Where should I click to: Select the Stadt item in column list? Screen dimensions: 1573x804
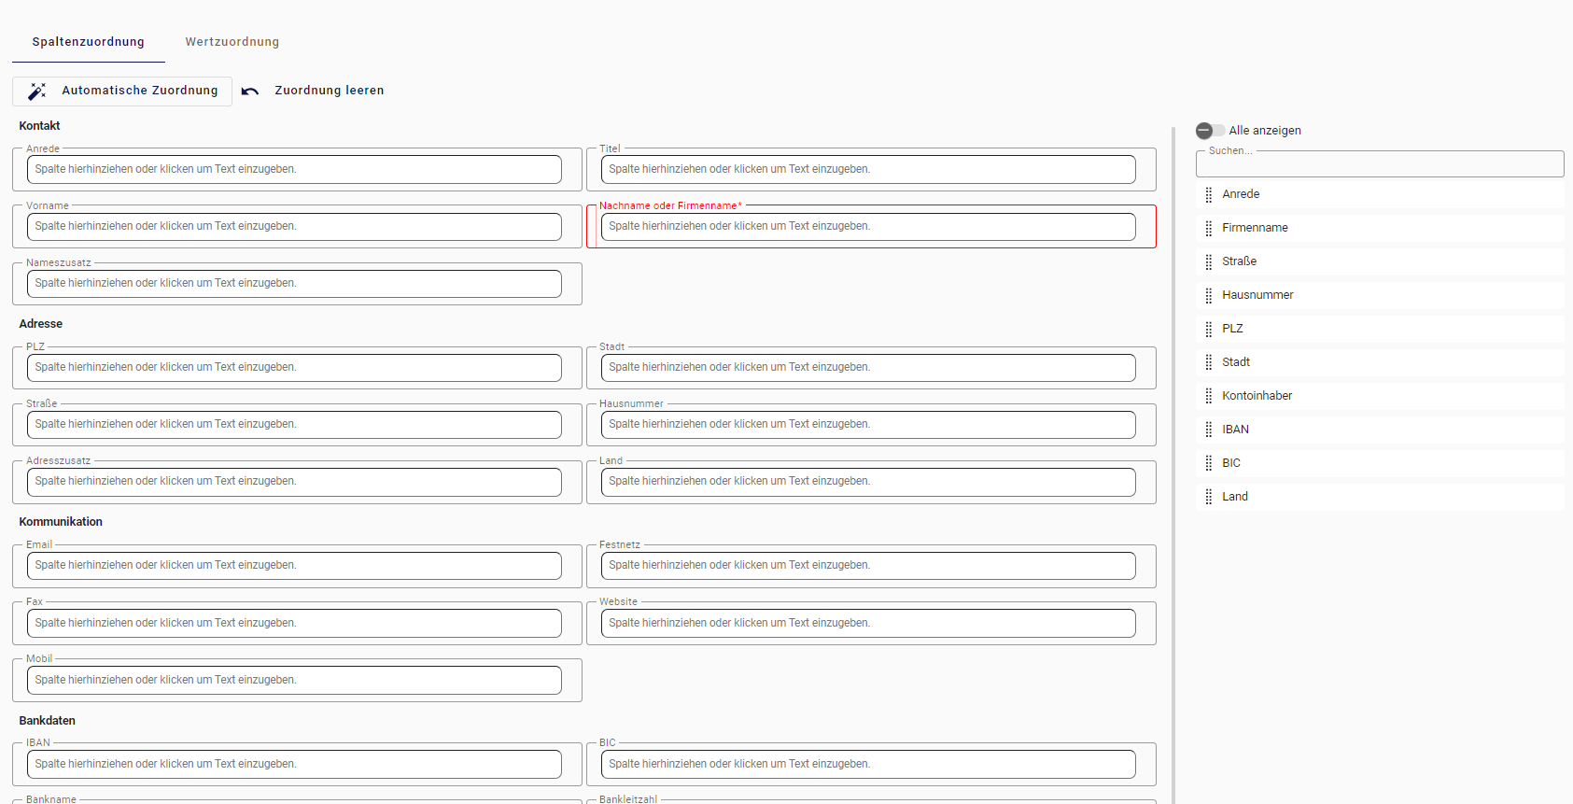click(1380, 362)
